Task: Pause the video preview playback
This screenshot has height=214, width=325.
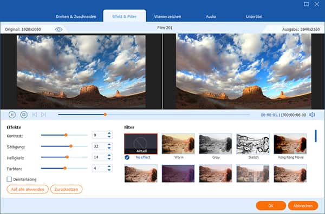Action: click(12, 115)
